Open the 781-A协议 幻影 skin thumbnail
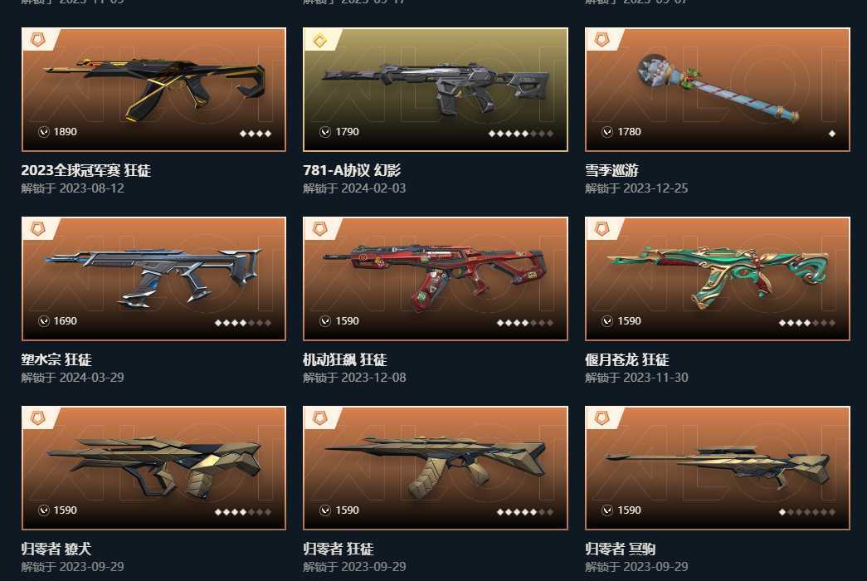 (x=435, y=89)
